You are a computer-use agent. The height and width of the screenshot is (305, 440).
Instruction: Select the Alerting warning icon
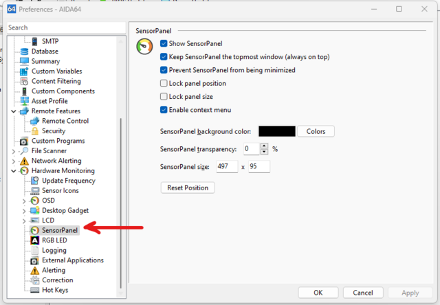tap(35, 270)
